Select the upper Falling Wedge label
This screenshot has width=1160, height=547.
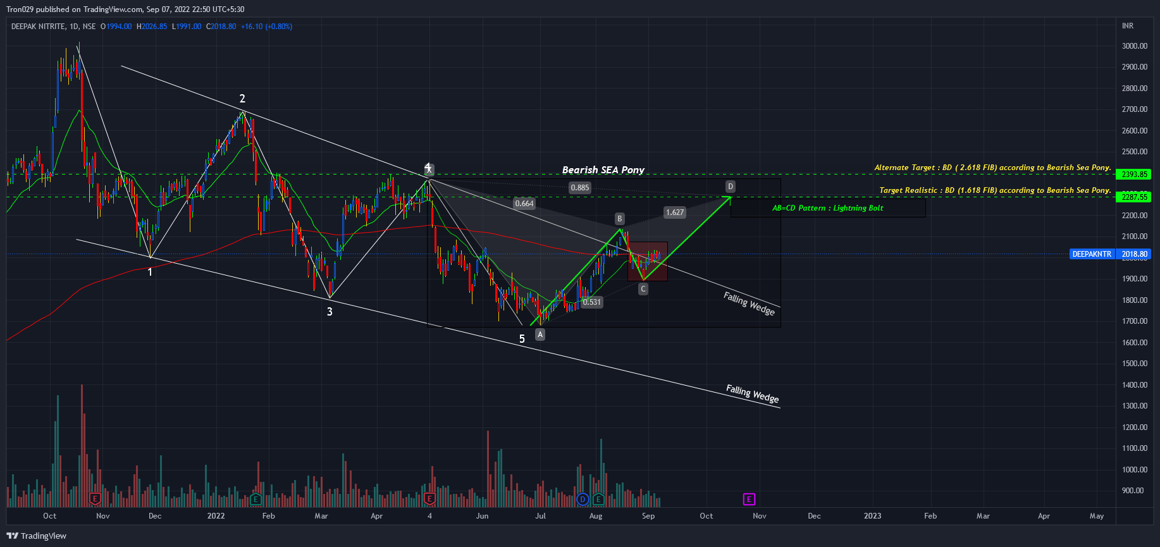pos(750,304)
